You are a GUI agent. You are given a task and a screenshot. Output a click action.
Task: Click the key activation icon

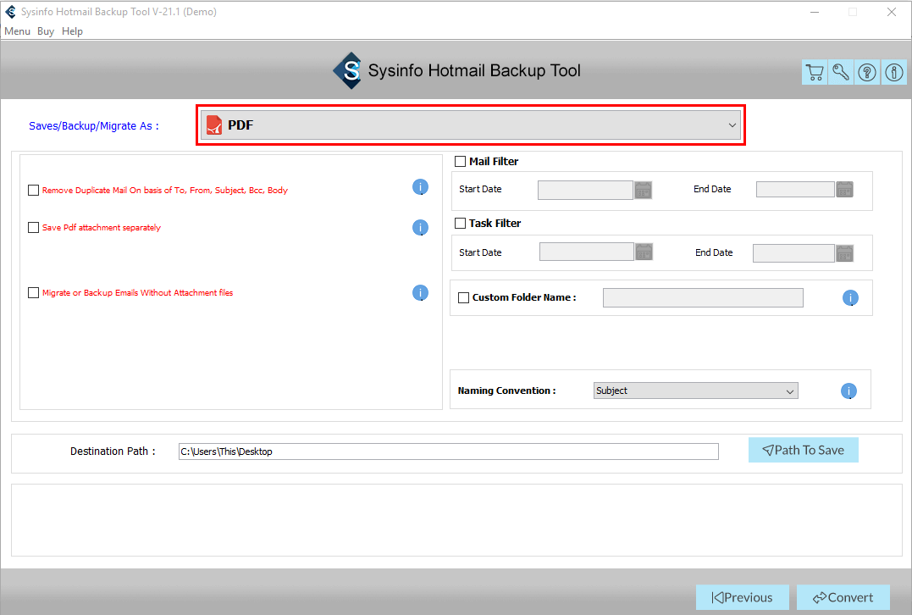tap(841, 72)
